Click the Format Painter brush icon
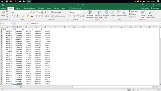Image resolution: width=161 pixels, height=91 pixels. (x=7, y=17)
